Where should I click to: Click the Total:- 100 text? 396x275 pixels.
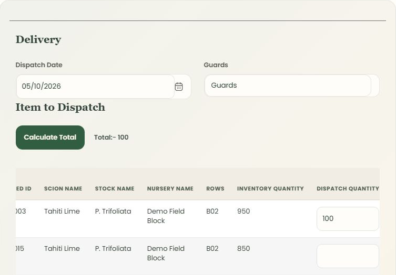(111, 137)
